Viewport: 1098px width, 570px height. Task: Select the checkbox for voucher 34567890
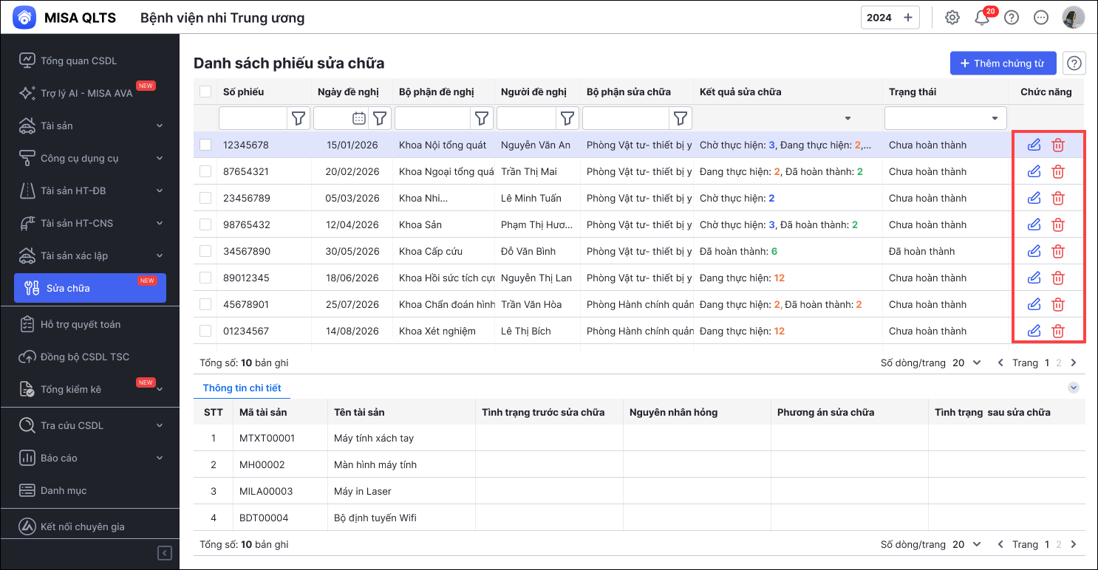(205, 251)
